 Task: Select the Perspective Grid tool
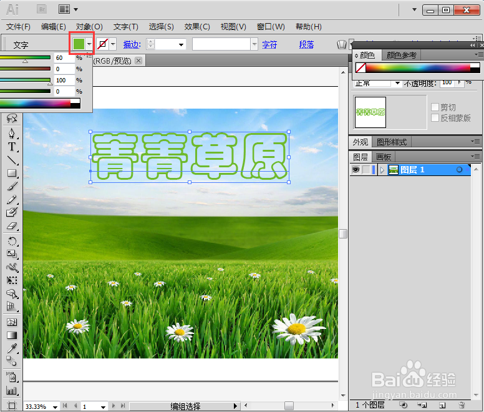click(12, 307)
